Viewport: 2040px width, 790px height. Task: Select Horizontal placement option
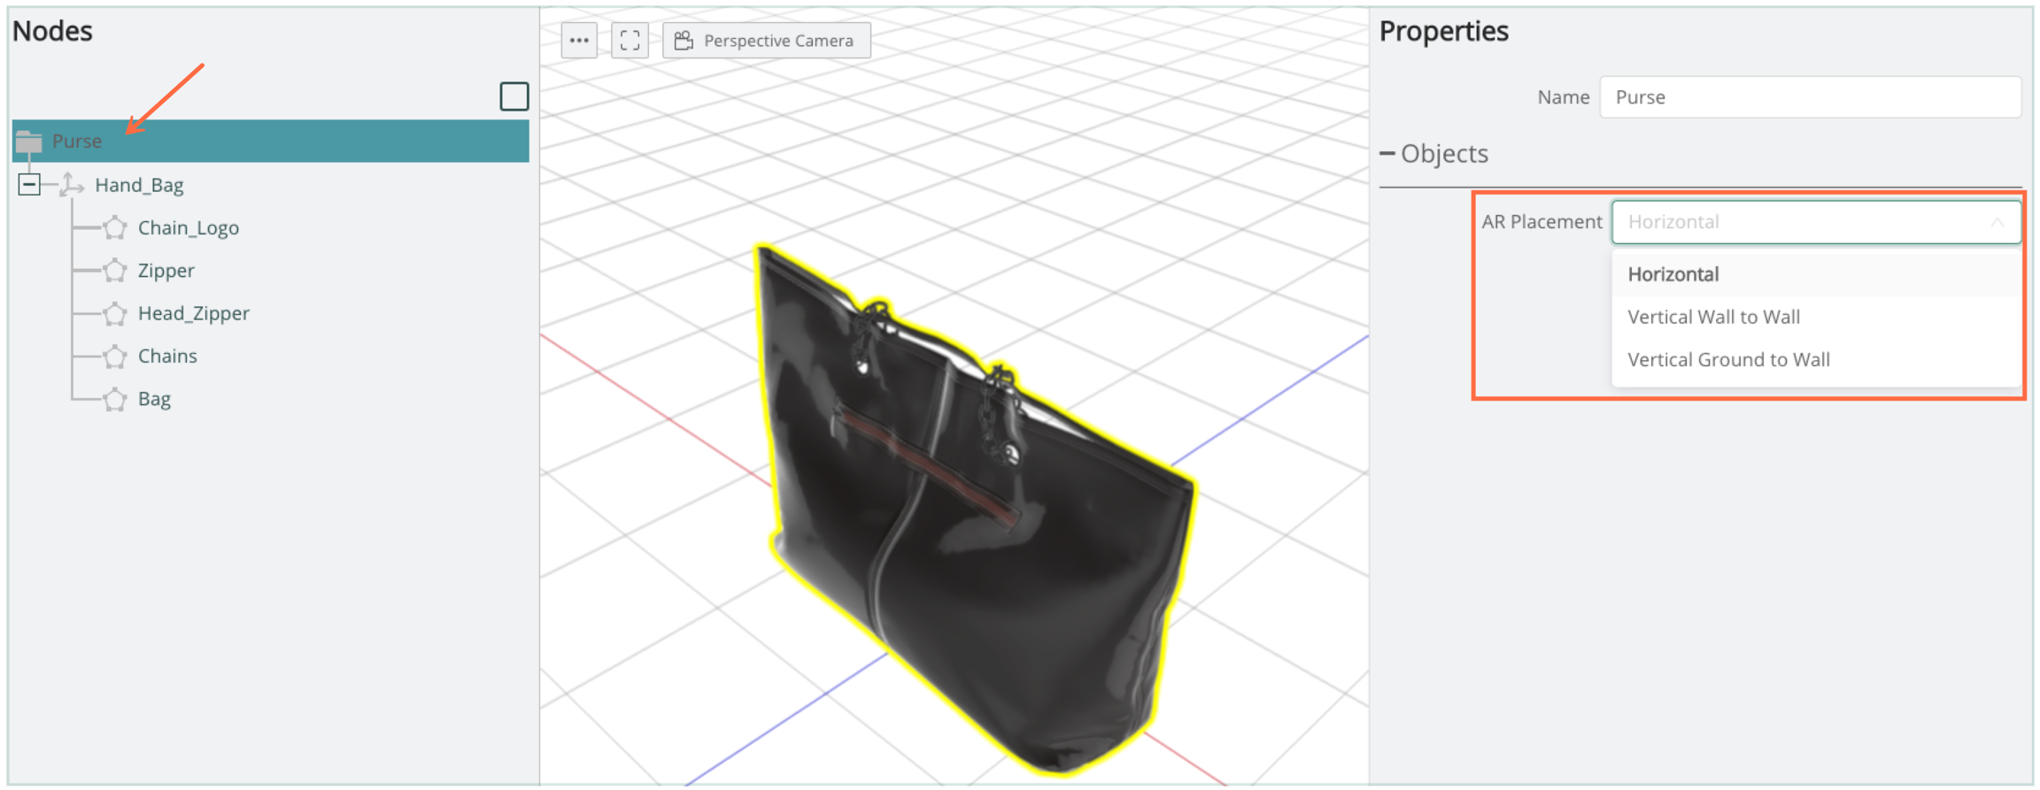[1673, 274]
